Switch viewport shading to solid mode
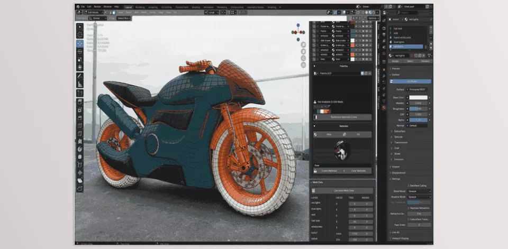The width and height of the screenshot is (508, 249). point(367,12)
